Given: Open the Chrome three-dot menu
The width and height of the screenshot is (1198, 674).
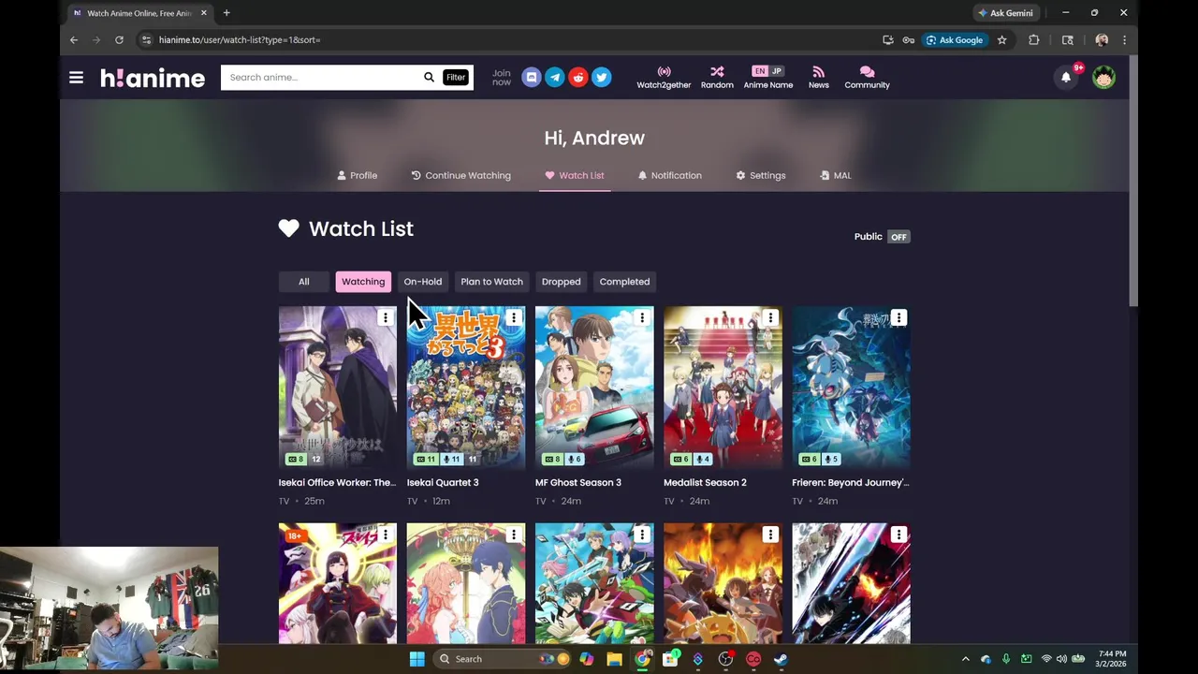Looking at the screenshot, I should tap(1124, 40).
